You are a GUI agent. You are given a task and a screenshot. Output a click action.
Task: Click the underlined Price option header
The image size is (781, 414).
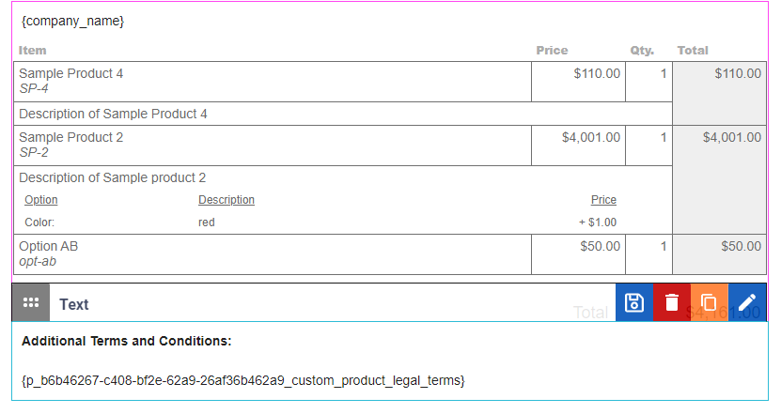tap(603, 200)
